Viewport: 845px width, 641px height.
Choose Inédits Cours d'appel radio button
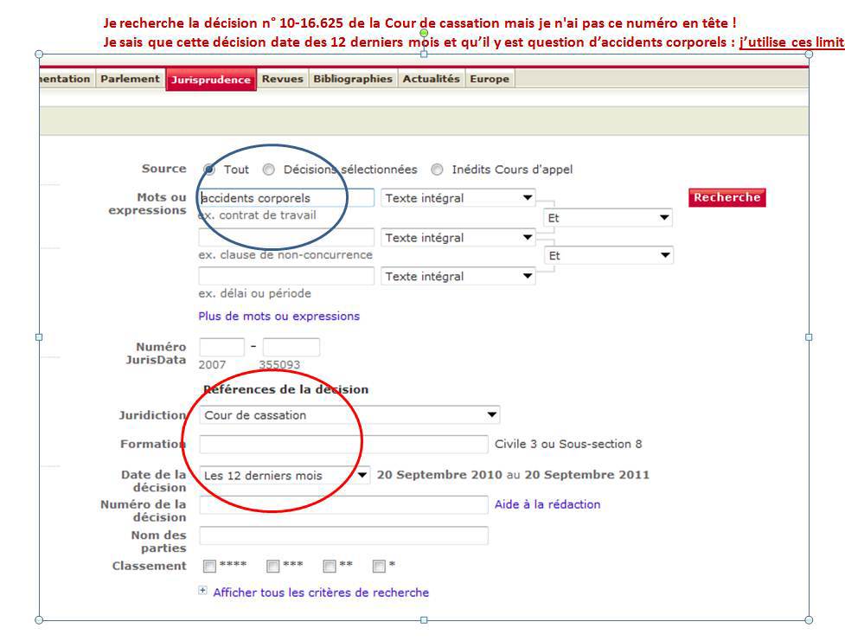[437, 170]
